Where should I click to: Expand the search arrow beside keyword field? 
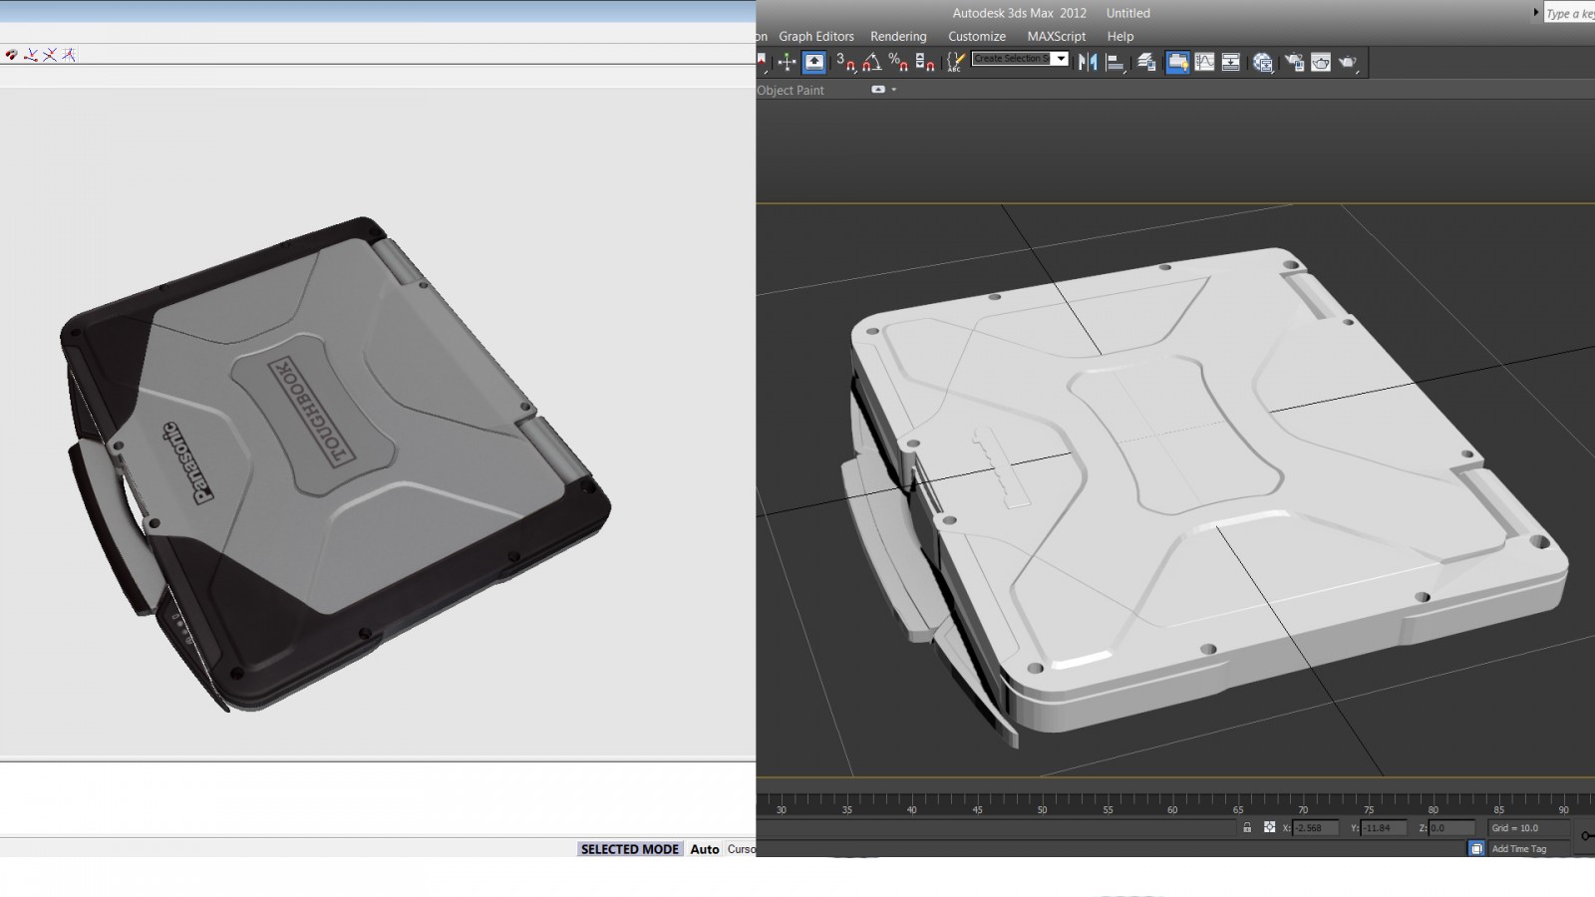pos(1535,13)
